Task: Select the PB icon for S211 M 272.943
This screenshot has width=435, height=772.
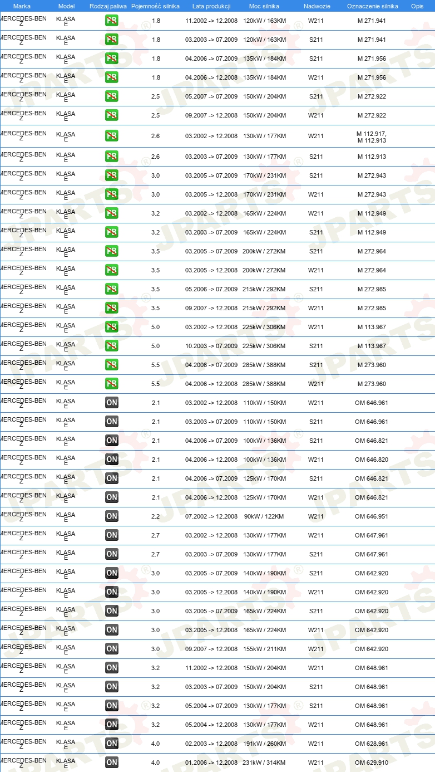Action: (x=112, y=176)
